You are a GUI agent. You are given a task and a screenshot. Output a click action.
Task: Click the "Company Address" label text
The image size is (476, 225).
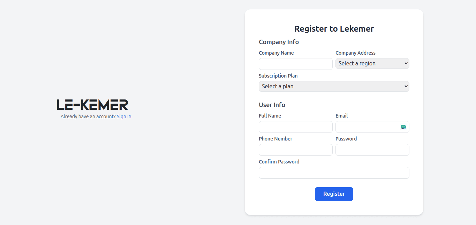(355, 53)
